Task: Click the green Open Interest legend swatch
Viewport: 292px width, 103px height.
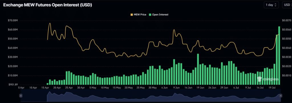Action: (x=150, y=14)
